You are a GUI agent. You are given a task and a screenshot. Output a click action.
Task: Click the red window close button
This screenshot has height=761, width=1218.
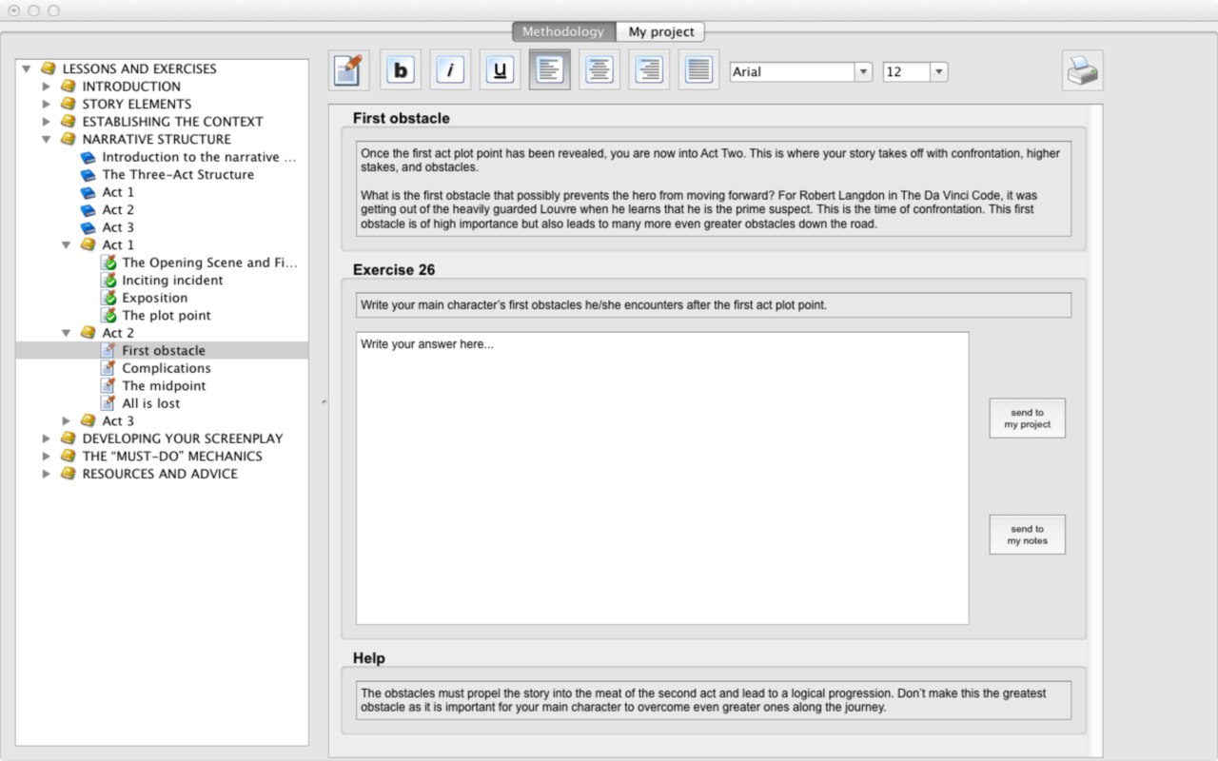pyautogui.click(x=13, y=10)
